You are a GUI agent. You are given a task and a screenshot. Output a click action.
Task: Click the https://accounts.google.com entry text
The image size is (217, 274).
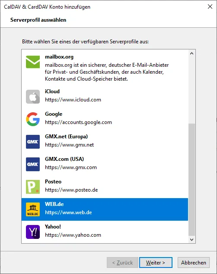click(78, 122)
